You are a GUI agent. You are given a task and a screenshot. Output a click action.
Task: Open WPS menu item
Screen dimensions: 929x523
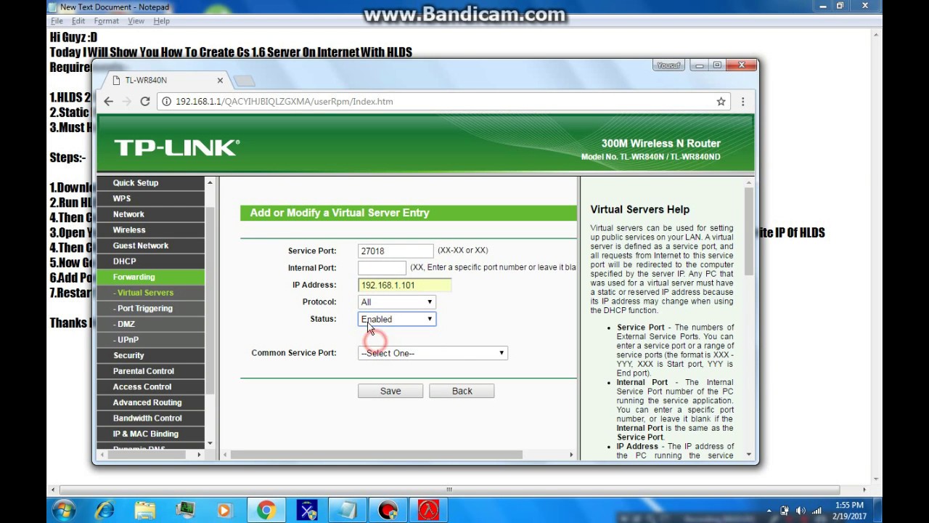(x=151, y=198)
